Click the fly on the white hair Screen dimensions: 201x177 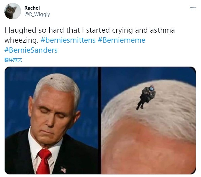click(51, 78)
